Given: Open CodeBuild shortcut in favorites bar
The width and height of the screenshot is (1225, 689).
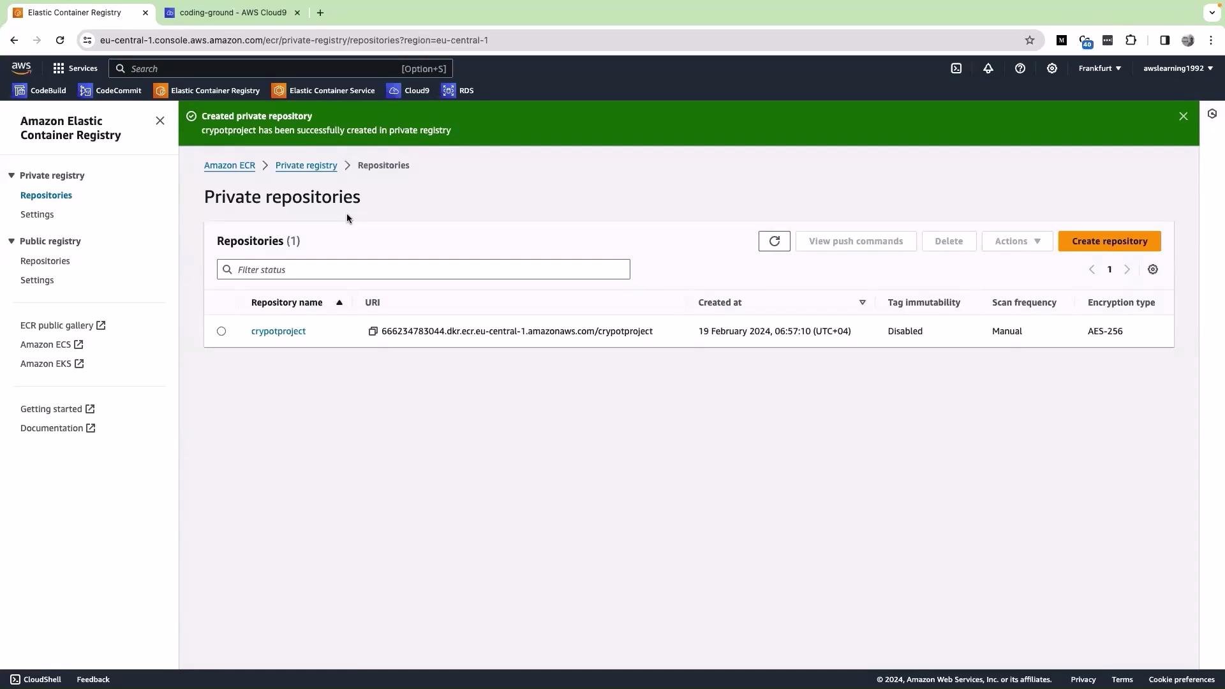Looking at the screenshot, I should (x=40, y=91).
